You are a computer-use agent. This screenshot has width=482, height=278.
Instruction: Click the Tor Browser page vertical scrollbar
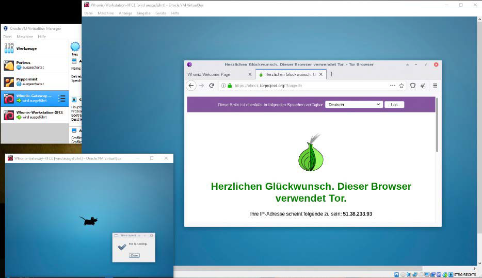[437, 124]
